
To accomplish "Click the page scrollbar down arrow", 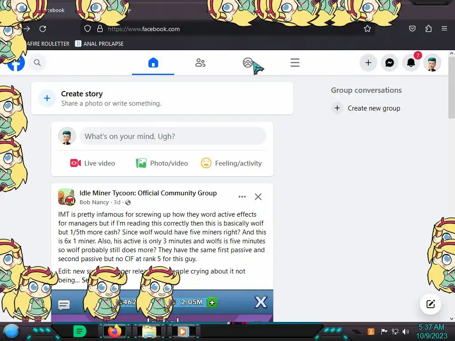I will (451, 319).
